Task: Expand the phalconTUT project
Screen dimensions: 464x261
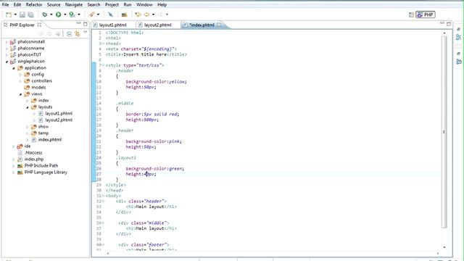Action: (7, 55)
